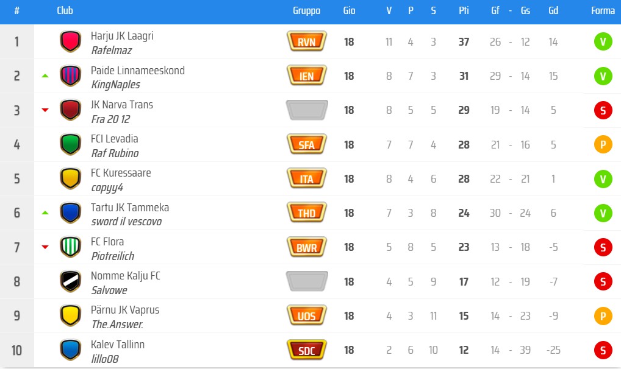Click FCI Levadia orange P form indicator
The width and height of the screenshot is (621, 369).
pos(603,145)
